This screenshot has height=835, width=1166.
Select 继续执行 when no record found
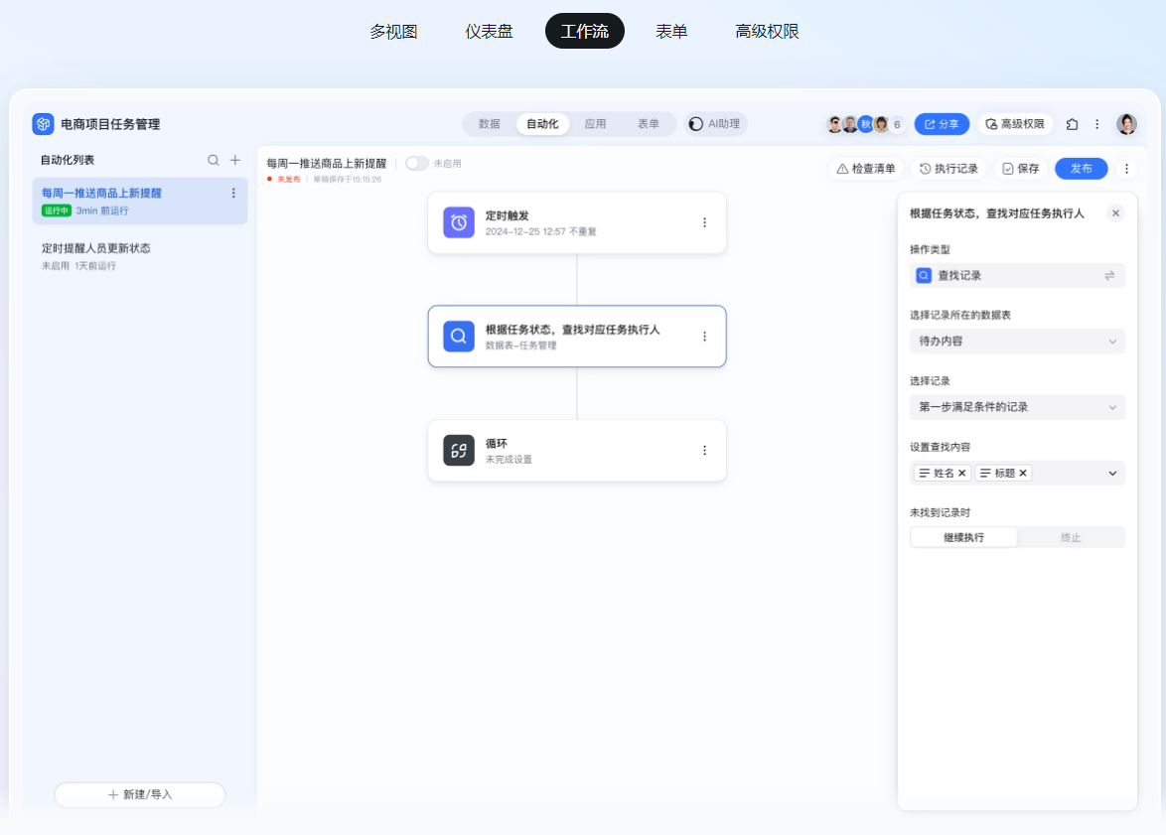pos(963,537)
